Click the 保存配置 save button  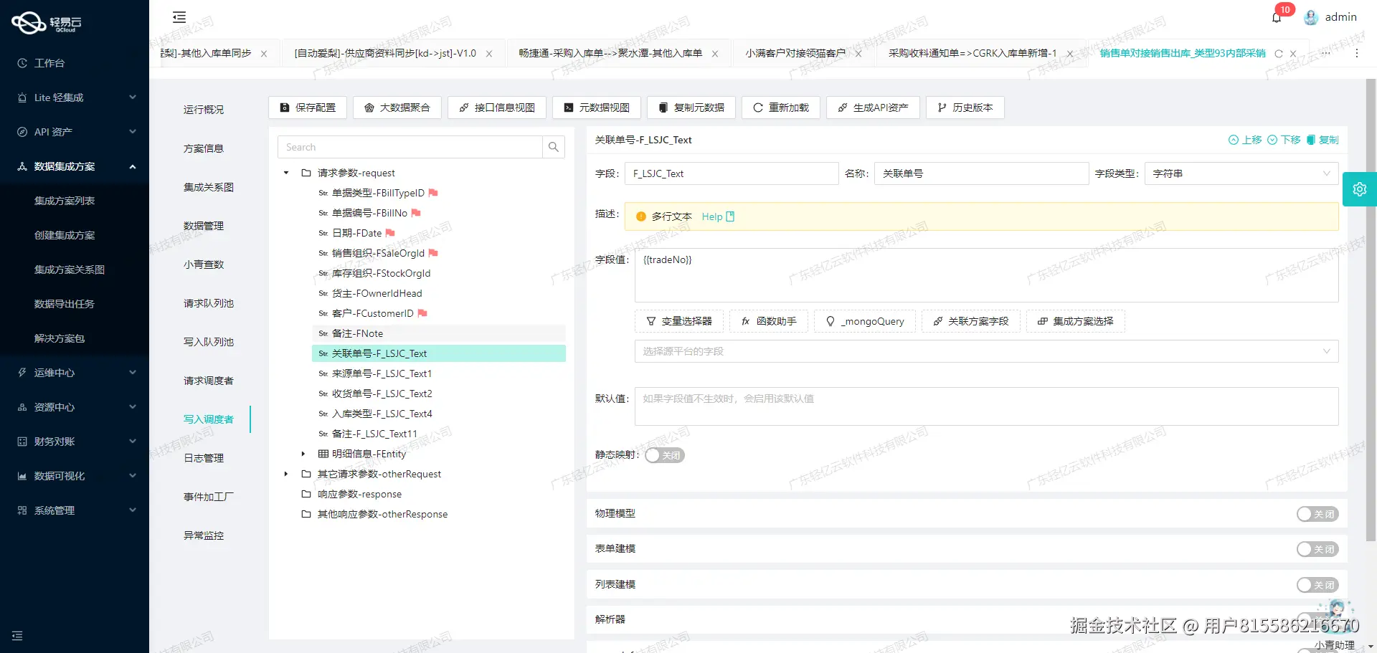point(307,108)
